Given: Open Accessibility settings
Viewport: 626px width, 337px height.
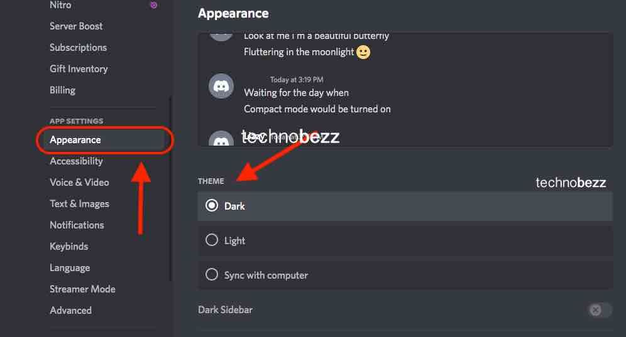Looking at the screenshot, I should click(x=76, y=161).
